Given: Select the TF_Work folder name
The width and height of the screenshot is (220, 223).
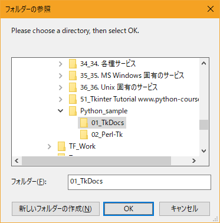Looking at the screenshot, I should pos(82,146).
